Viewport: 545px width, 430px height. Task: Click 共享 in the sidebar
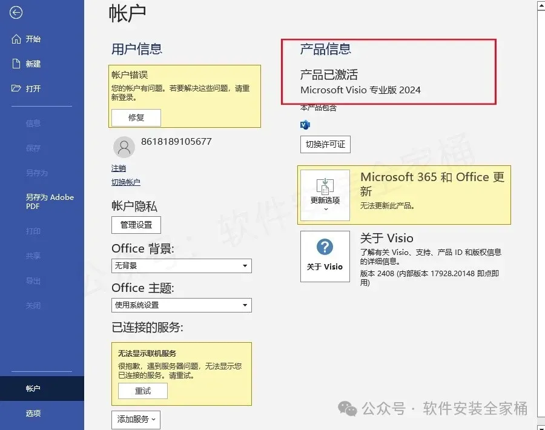33,256
